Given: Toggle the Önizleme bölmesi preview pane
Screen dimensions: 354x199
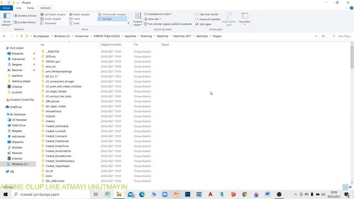Looking at the screenshot, I should click(x=25, y=16).
